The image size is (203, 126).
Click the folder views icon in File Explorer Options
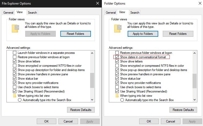pyautogui.click(x=16, y=28)
